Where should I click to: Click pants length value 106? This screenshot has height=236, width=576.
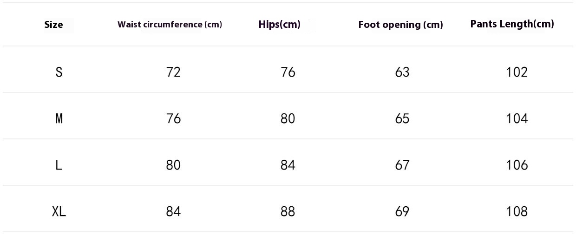pyautogui.click(x=517, y=165)
